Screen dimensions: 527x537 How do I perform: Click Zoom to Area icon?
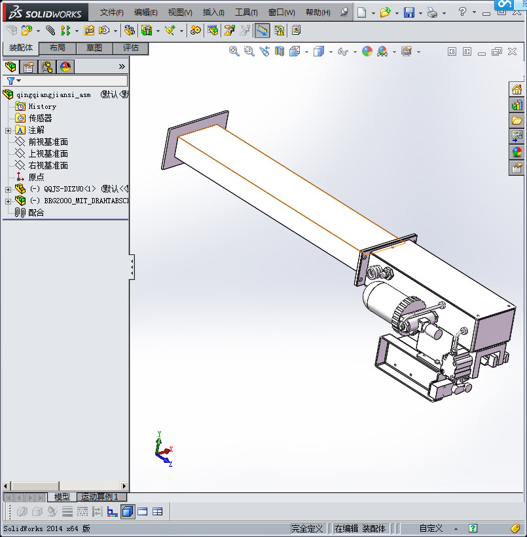click(x=249, y=51)
